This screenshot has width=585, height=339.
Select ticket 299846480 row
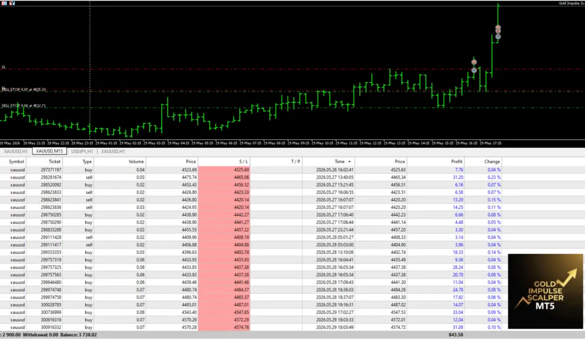(251, 282)
